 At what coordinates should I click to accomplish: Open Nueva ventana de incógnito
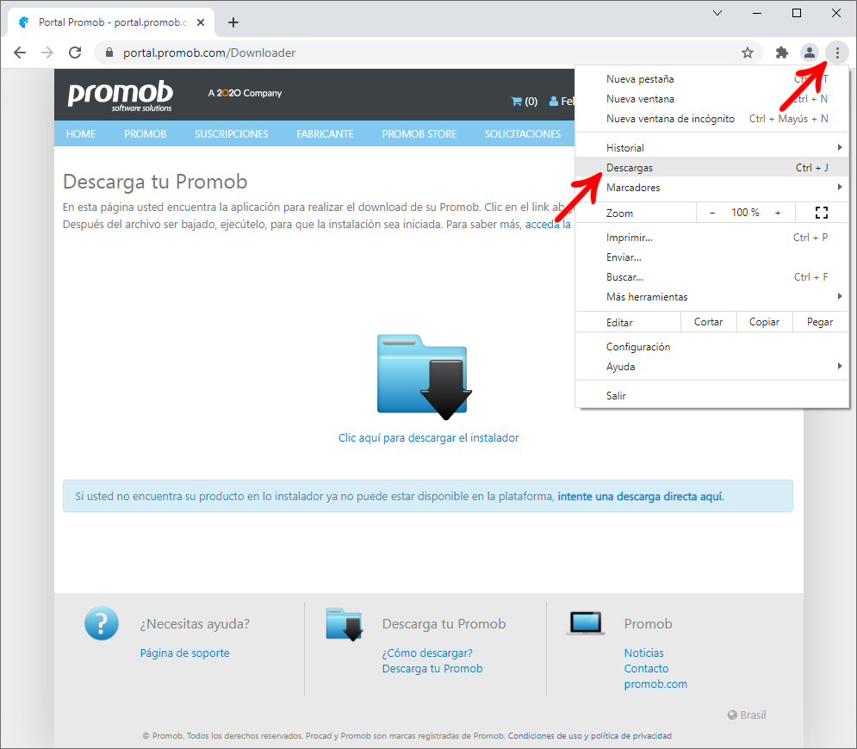click(x=711, y=119)
